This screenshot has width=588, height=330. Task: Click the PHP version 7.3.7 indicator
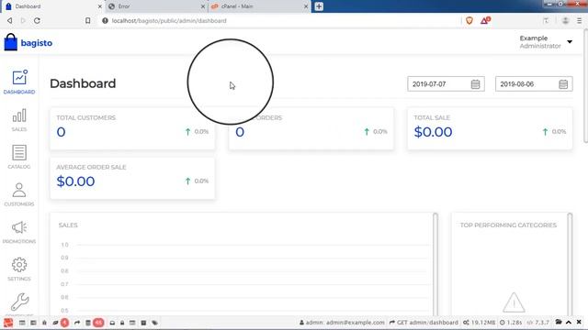pos(537,323)
